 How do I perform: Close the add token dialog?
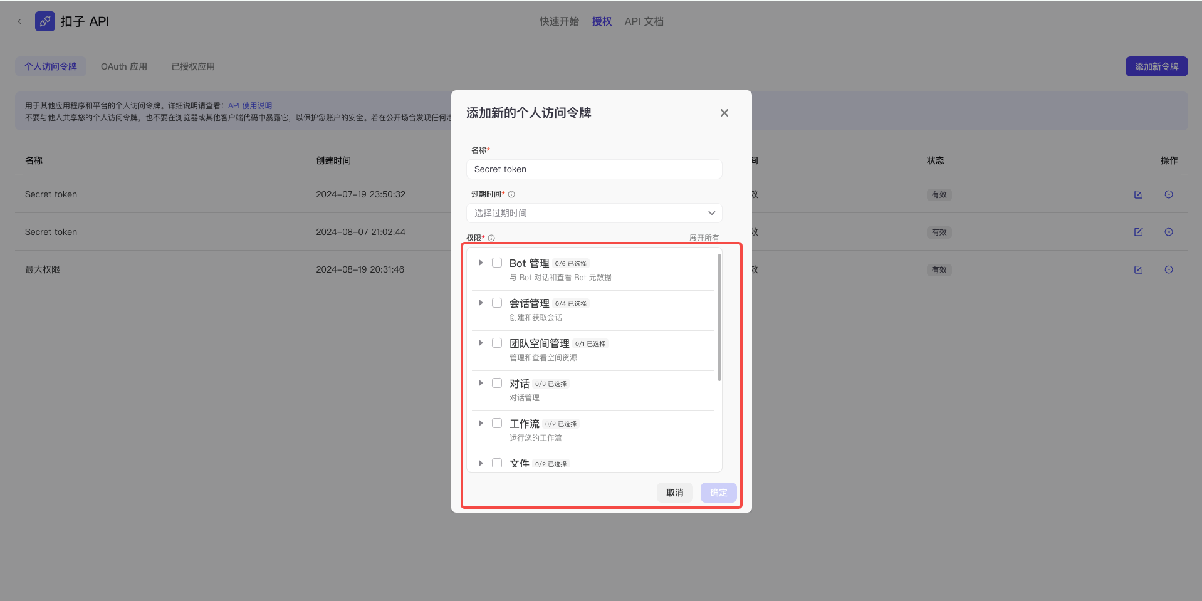tap(724, 113)
